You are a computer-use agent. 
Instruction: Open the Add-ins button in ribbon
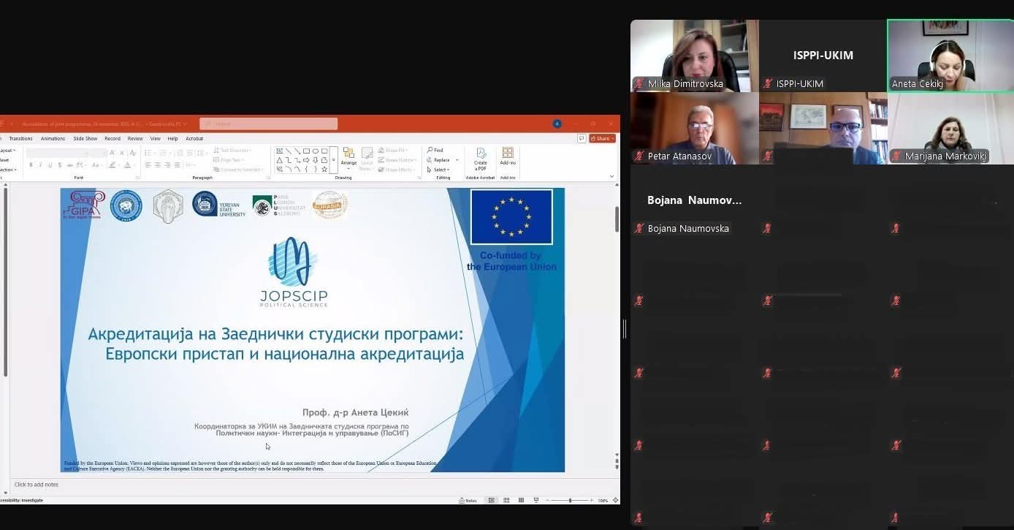click(508, 156)
